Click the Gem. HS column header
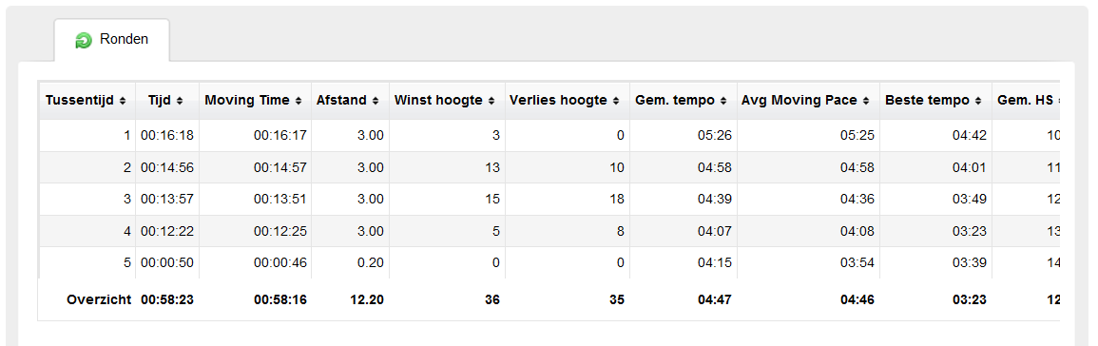Viewport: 1098px width, 346px height. point(1026,100)
